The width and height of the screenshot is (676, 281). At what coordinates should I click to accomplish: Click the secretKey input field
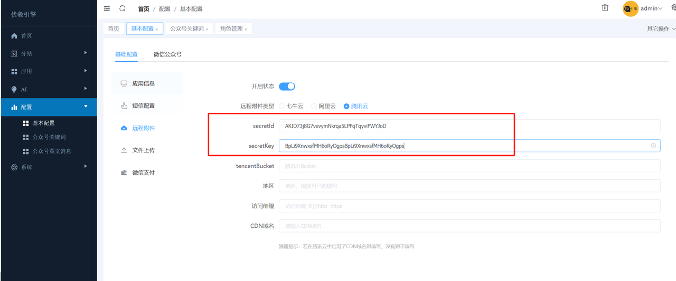(x=470, y=146)
